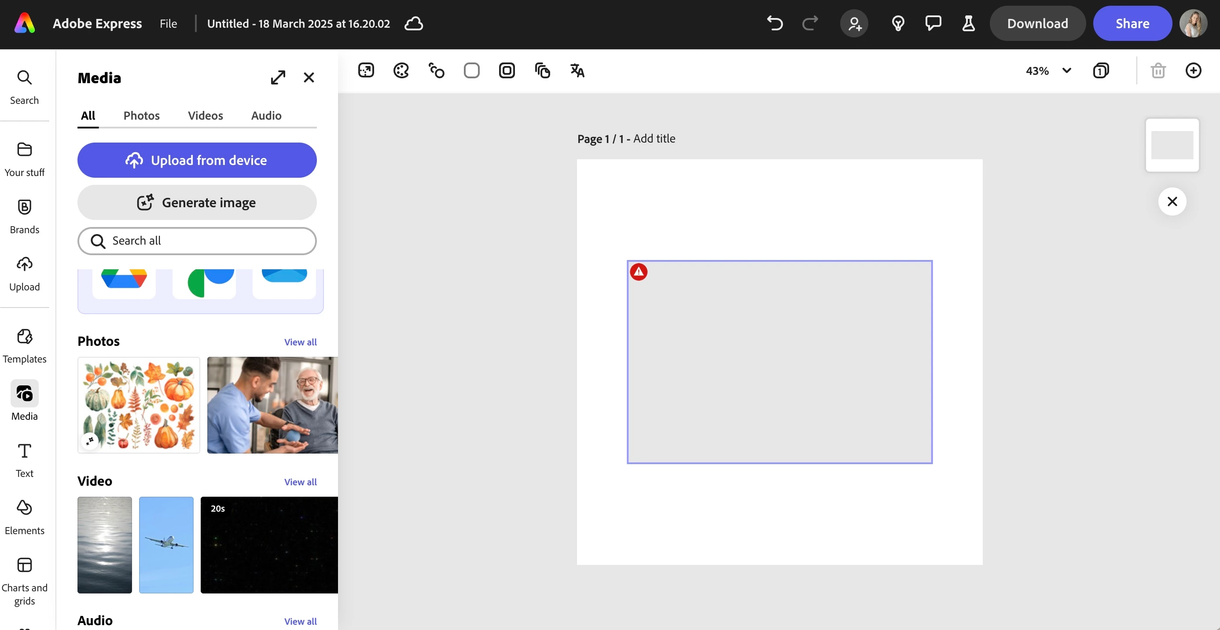Click View all next to Video
The image size is (1220, 630).
tap(300, 482)
